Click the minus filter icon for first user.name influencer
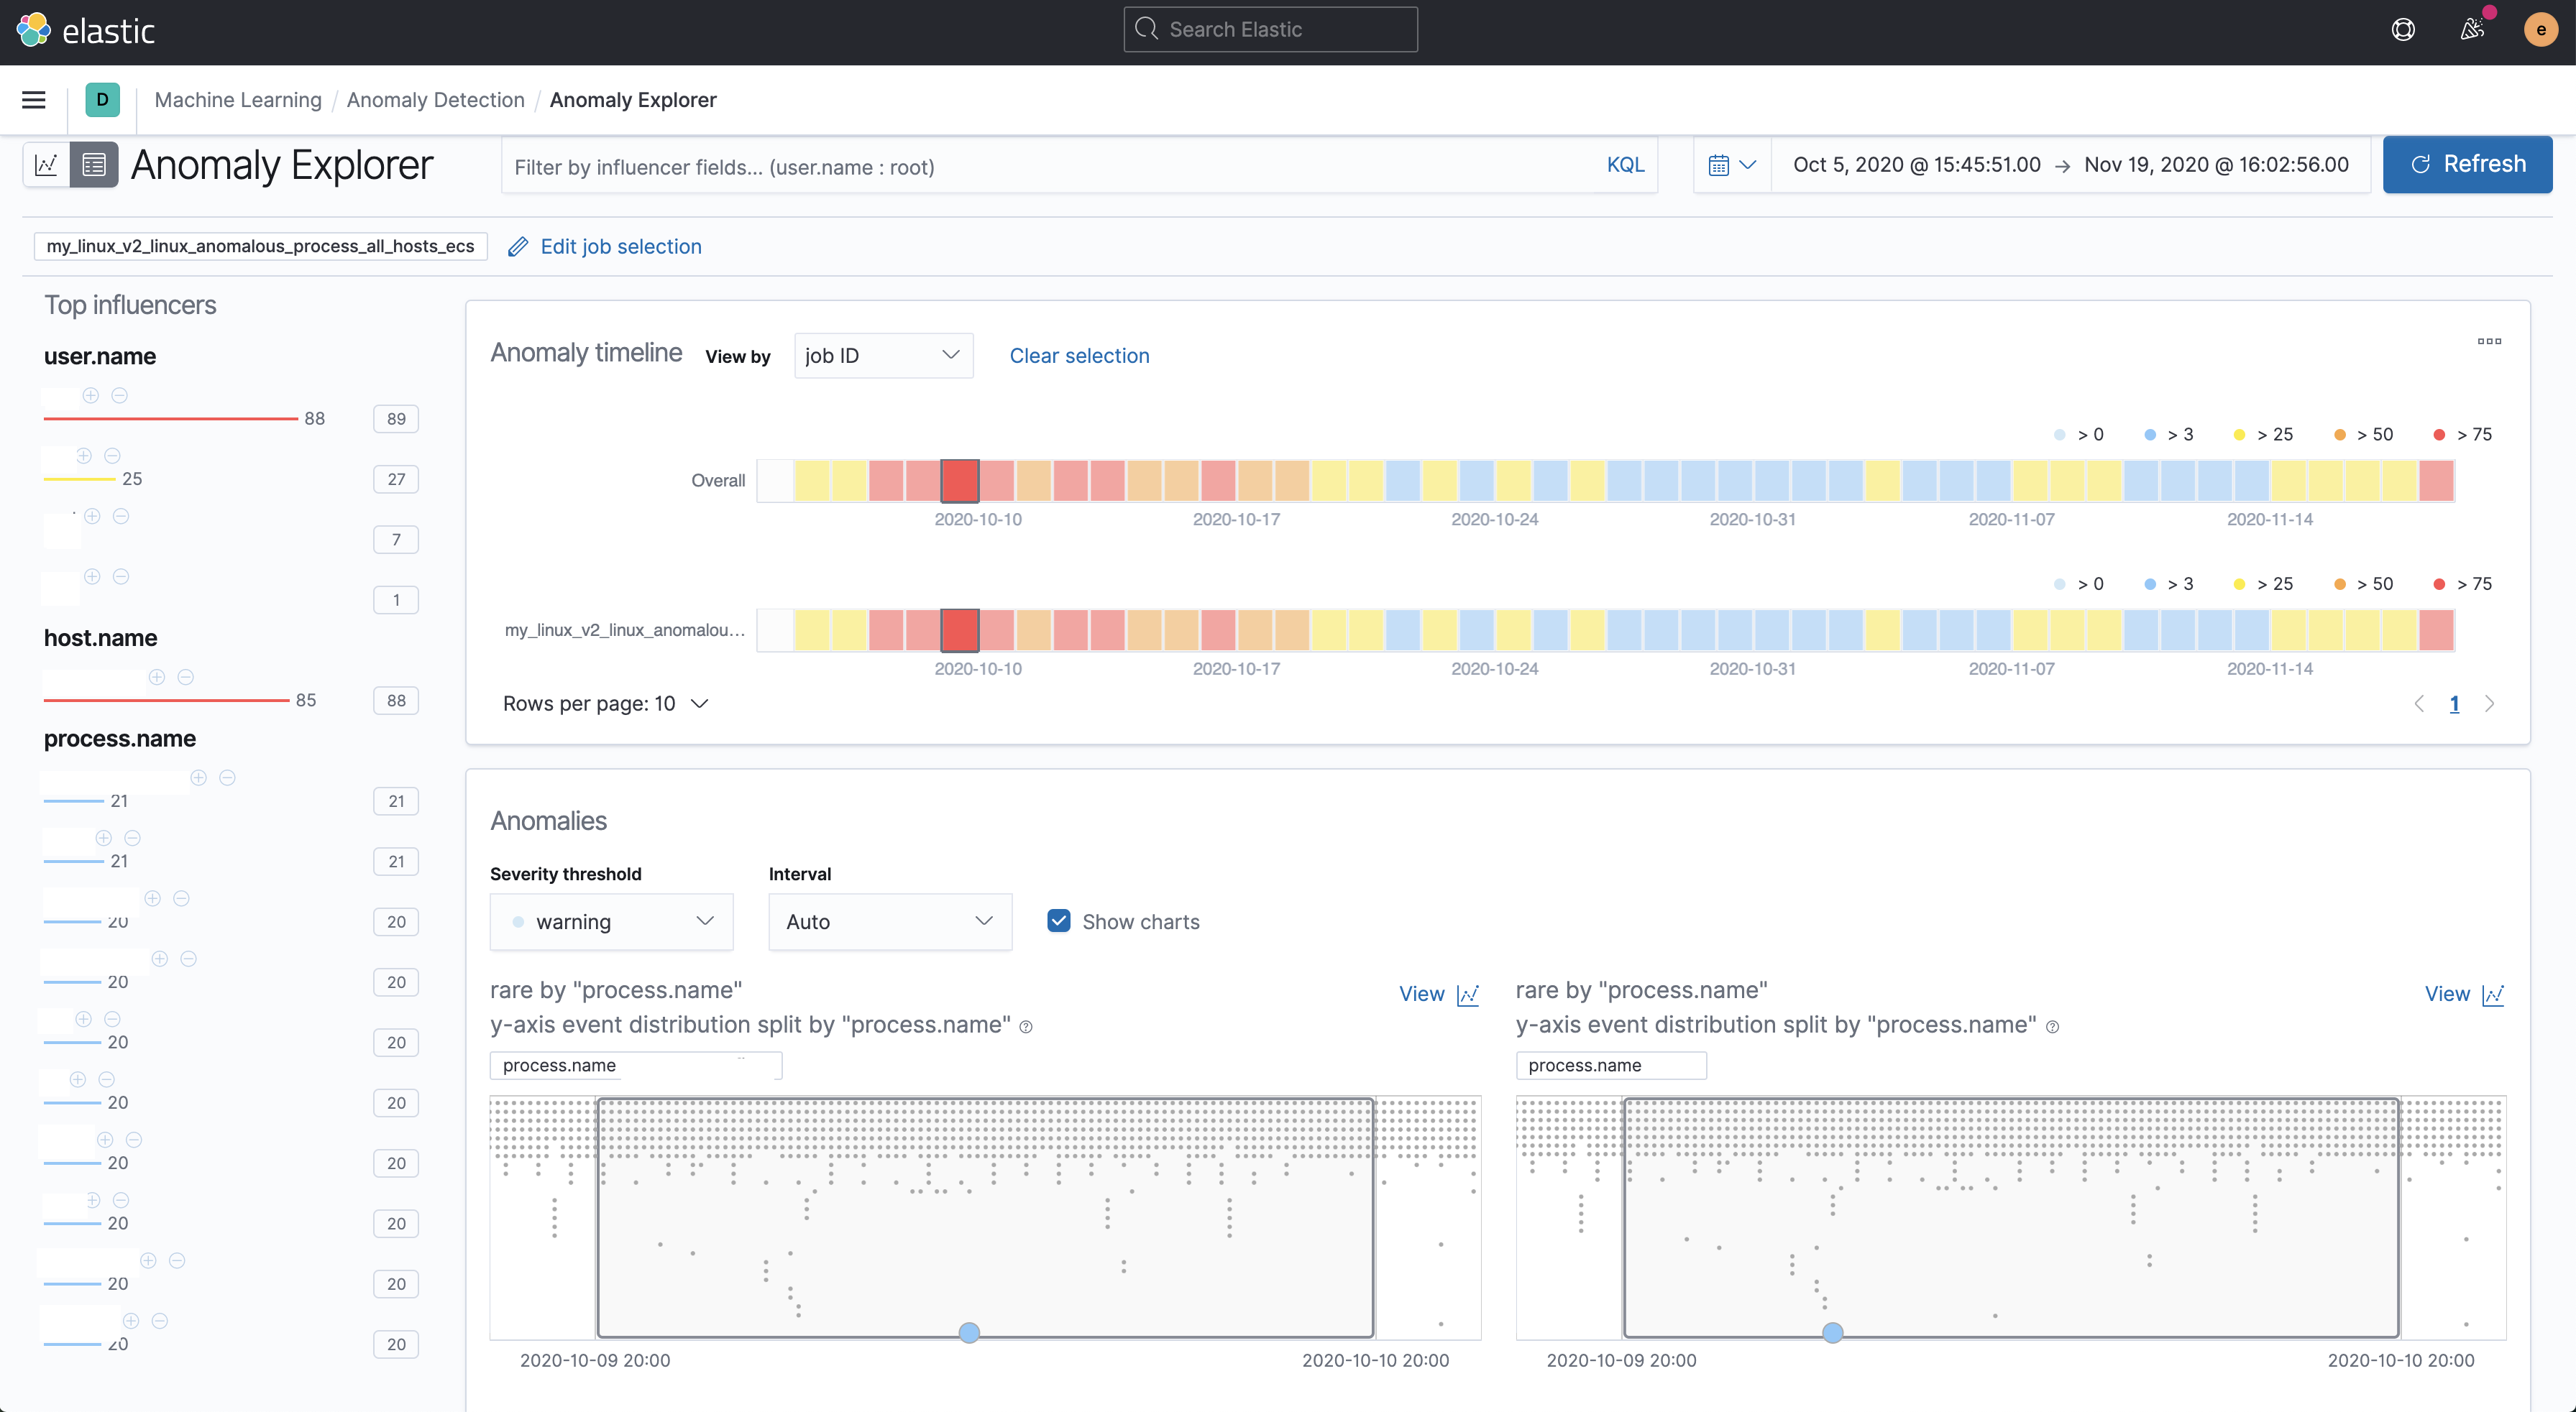Image resolution: width=2576 pixels, height=1412 pixels. click(x=120, y=396)
